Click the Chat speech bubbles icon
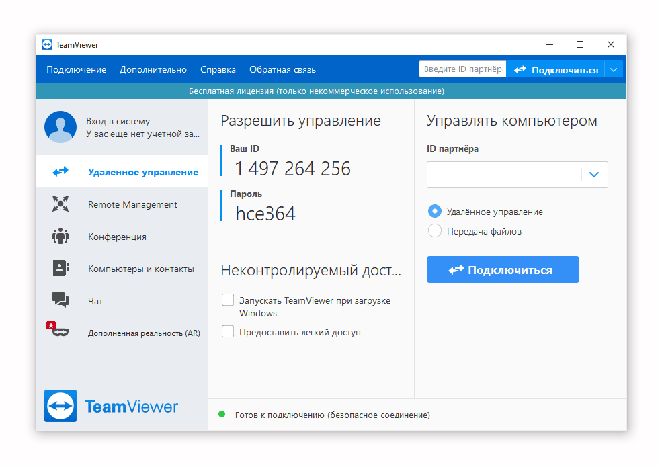 (x=60, y=300)
